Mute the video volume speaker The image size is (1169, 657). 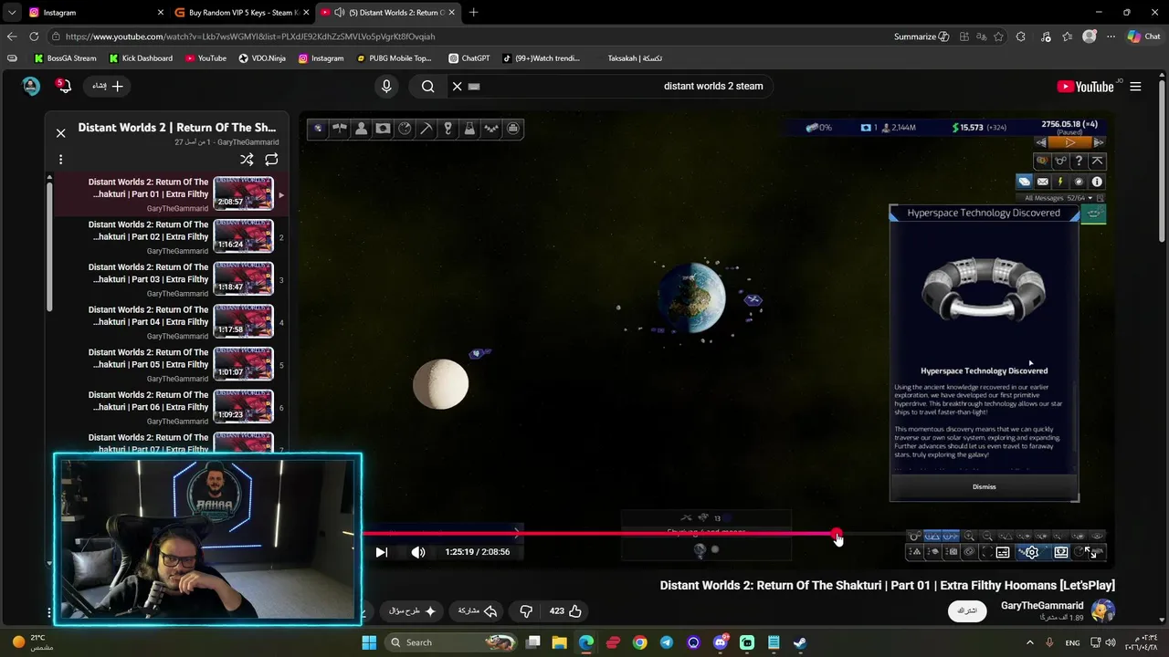click(418, 552)
